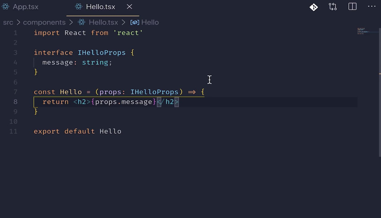The height and width of the screenshot is (218, 381).
Task: Click the React icon on Hello.tsx tab
Action: point(79,7)
